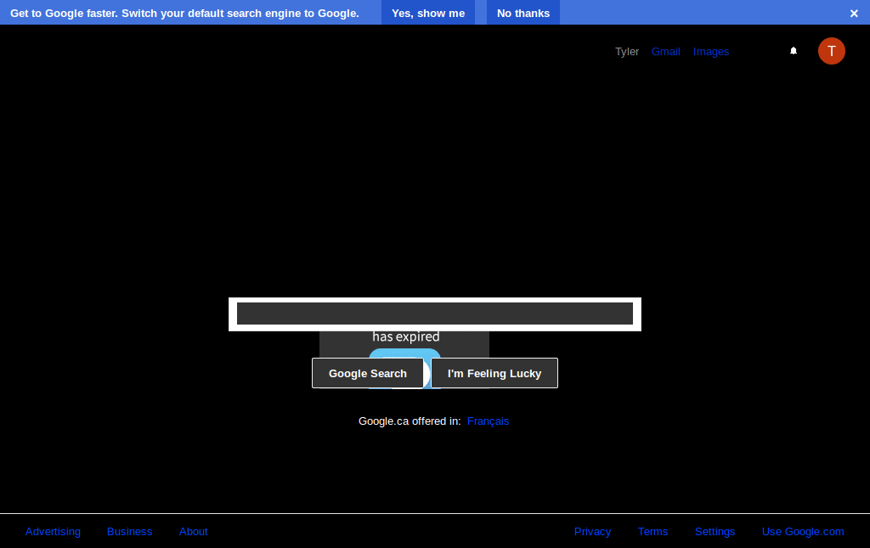Open the Terms footer link
870x548 pixels.
(652, 531)
